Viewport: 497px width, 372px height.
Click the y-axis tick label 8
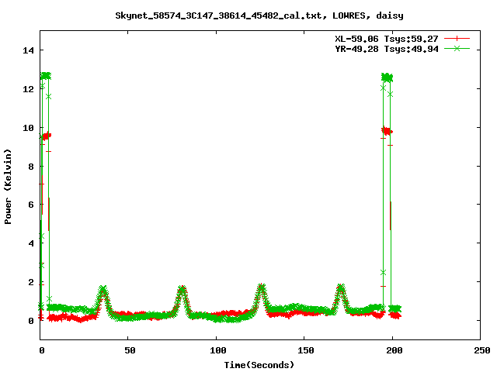click(31, 167)
